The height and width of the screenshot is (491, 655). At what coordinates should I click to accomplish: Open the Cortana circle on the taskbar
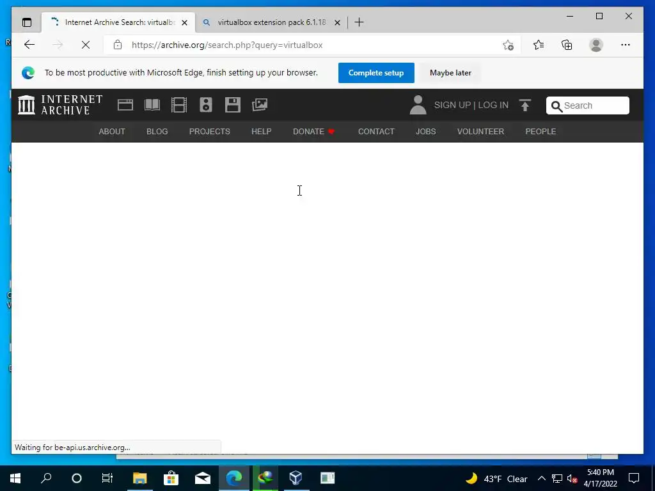click(77, 478)
